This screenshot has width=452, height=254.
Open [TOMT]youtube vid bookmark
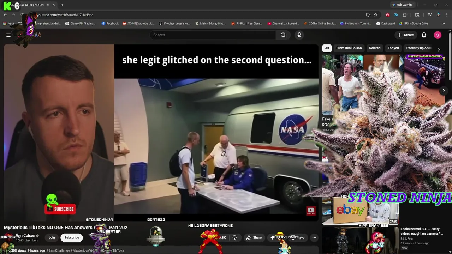(138, 24)
